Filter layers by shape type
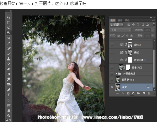Image resolution: width=157 pixels, height=122 pixels. 143,25
